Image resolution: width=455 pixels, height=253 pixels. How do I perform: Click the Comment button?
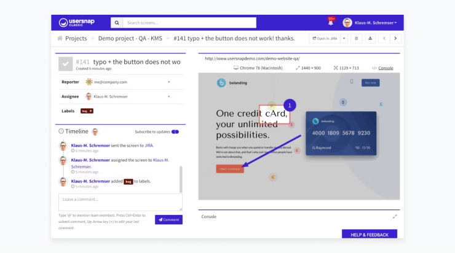(168, 219)
